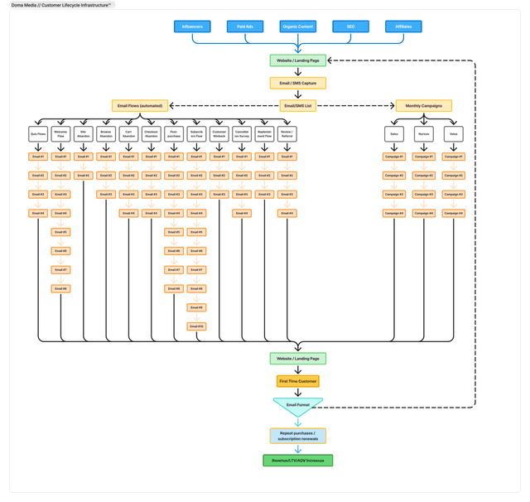The image size is (530, 502).
Task: Select the Influencers source node
Action: tap(192, 27)
